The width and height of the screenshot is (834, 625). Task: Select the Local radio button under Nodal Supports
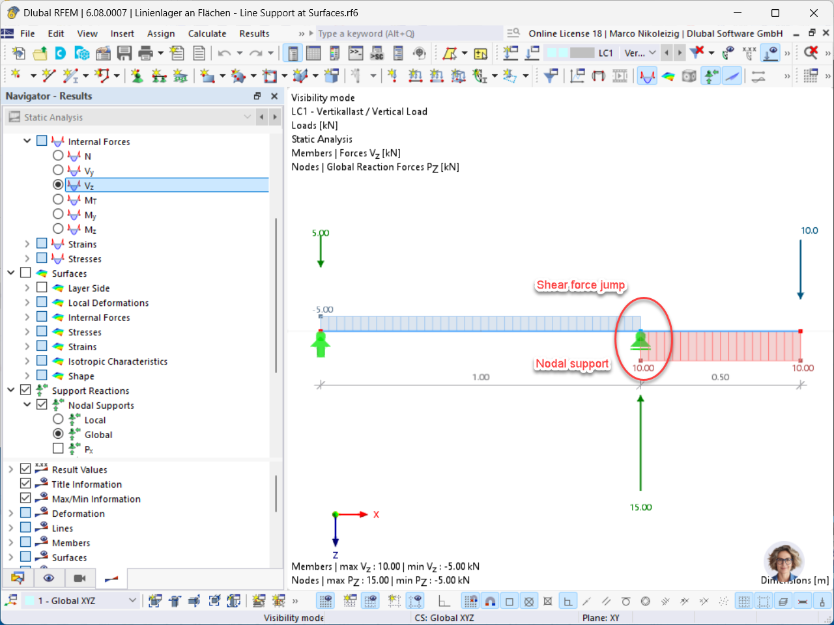pos(57,419)
